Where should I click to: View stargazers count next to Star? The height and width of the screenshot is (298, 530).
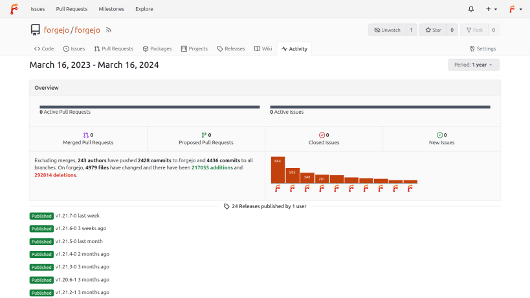coord(452,30)
